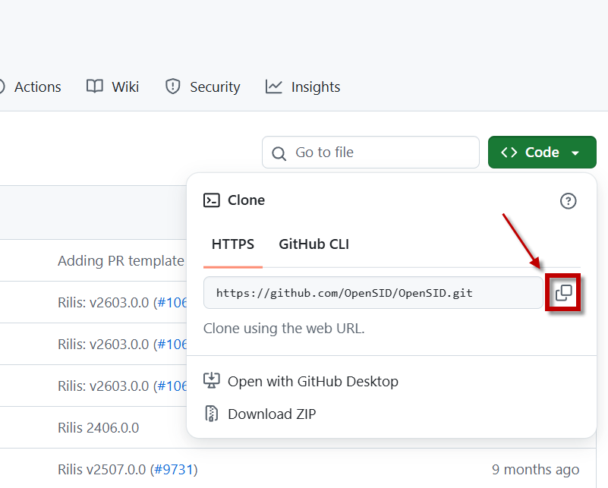Click the help question mark icon

click(568, 201)
